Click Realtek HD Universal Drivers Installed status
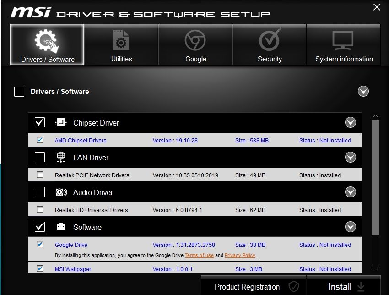Viewport: 389px width, 295px height. tap(320, 210)
